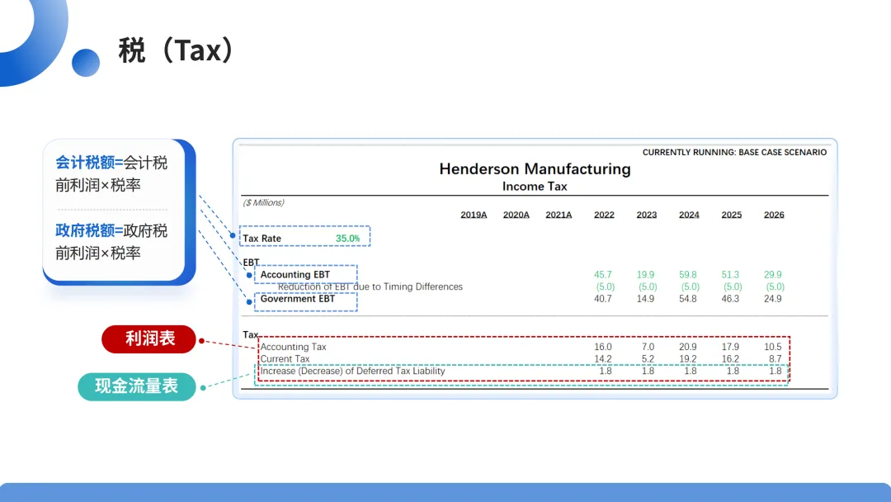Select the 2021A column header
The width and height of the screenshot is (891, 502).
click(x=559, y=215)
